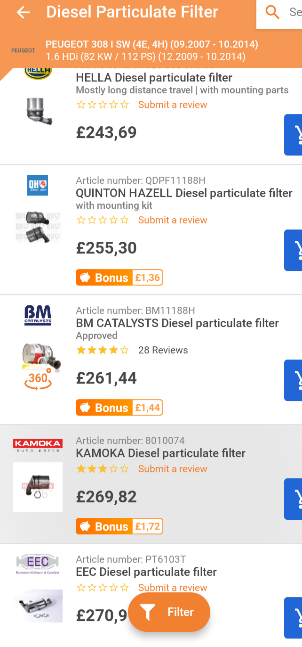Submit a review for HELLA filter

click(x=173, y=105)
